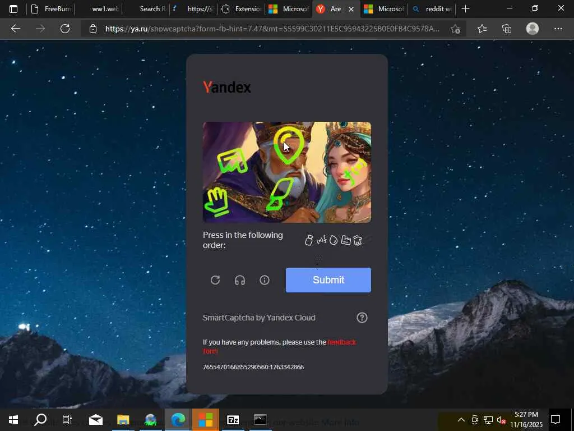Open the Windows Start menu
This screenshot has height=431, width=574.
(13, 420)
